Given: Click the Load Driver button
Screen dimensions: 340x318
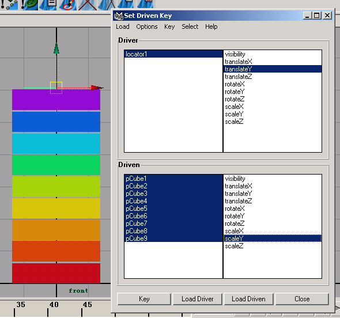Looking at the screenshot, I should click(197, 299).
